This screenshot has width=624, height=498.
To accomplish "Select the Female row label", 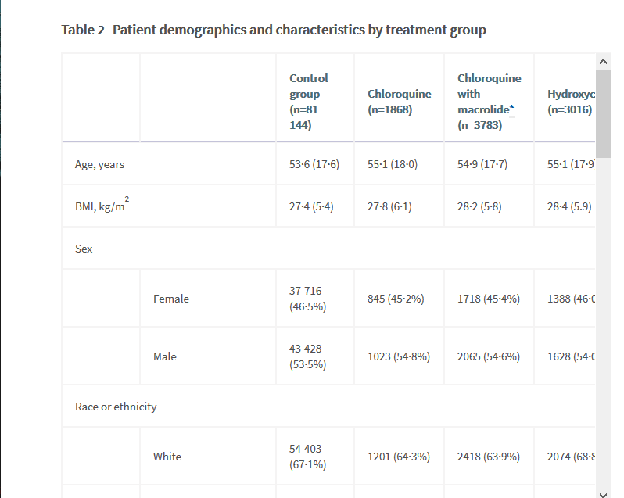I will pyautogui.click(x=171, y=299).
